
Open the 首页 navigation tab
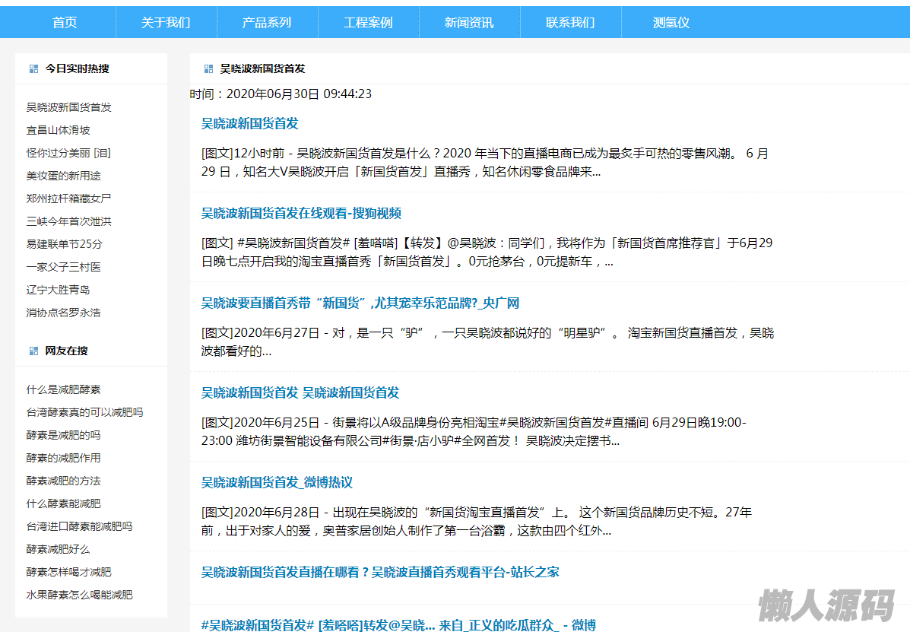click(65, 22)
